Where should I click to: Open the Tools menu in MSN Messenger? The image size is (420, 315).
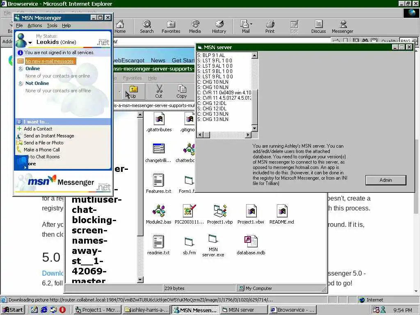[52, 25]
